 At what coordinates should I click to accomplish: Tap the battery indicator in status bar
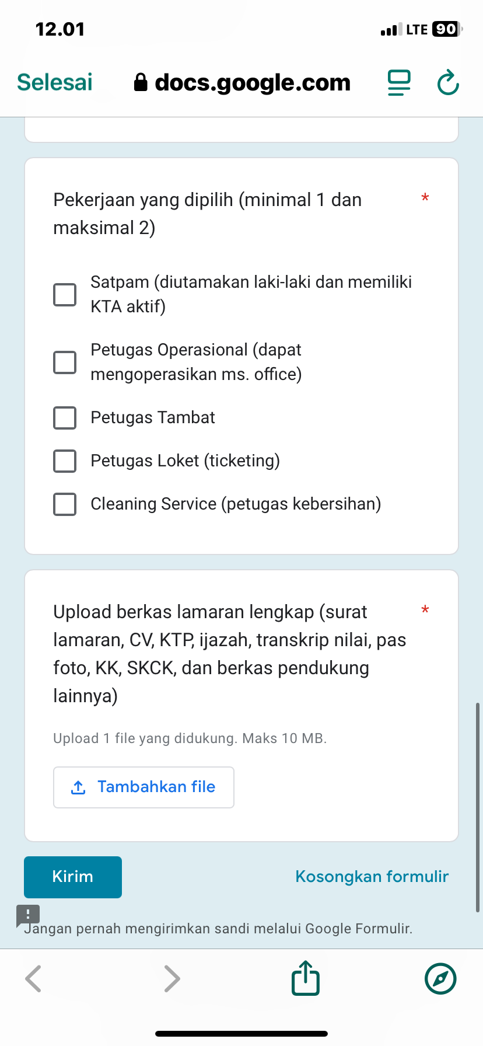point(446,29)
